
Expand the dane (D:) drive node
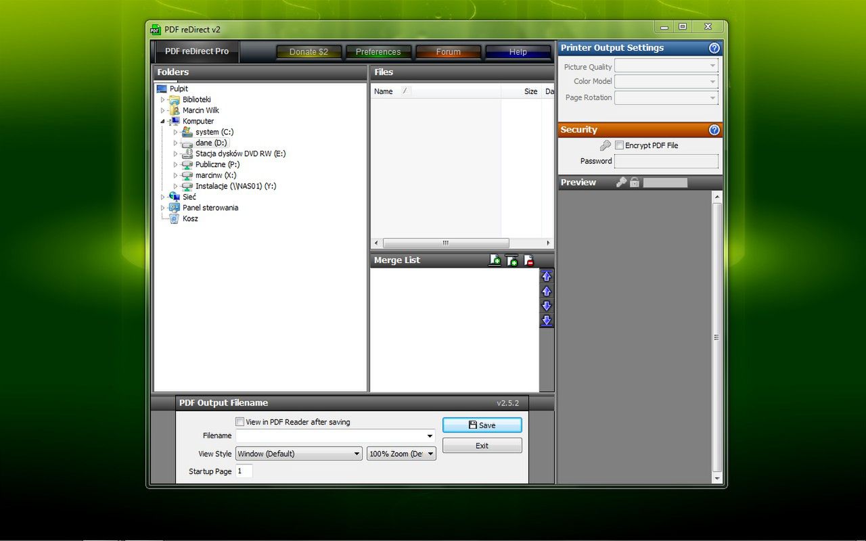pyautogui.click(x=175, y=143)
